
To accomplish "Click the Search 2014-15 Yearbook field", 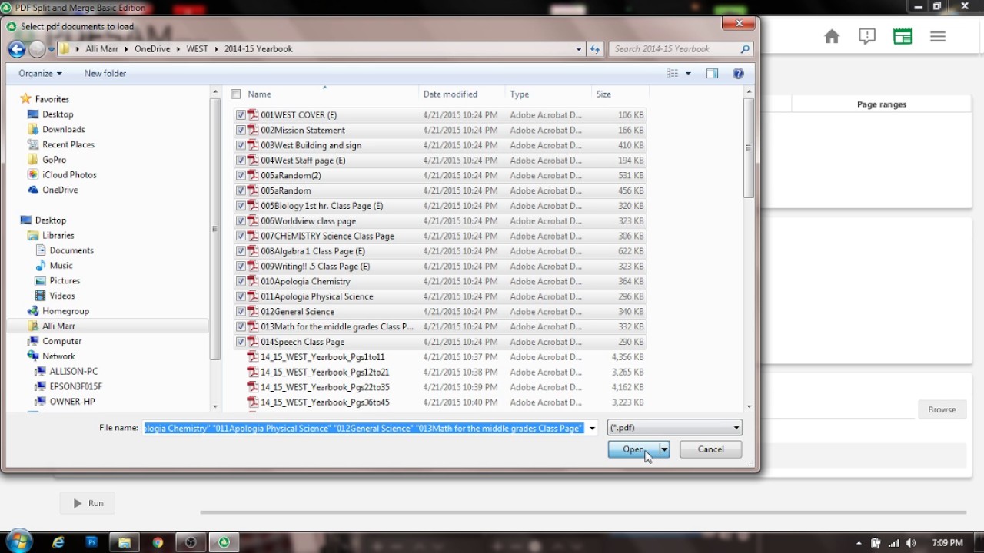I will click(681, 49).
